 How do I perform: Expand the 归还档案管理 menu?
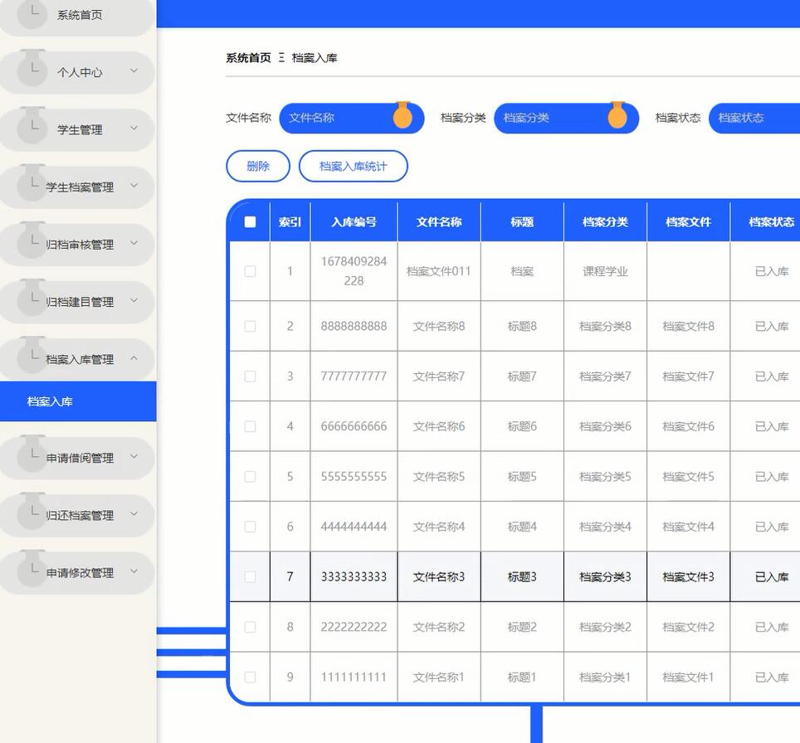(79, 514)
